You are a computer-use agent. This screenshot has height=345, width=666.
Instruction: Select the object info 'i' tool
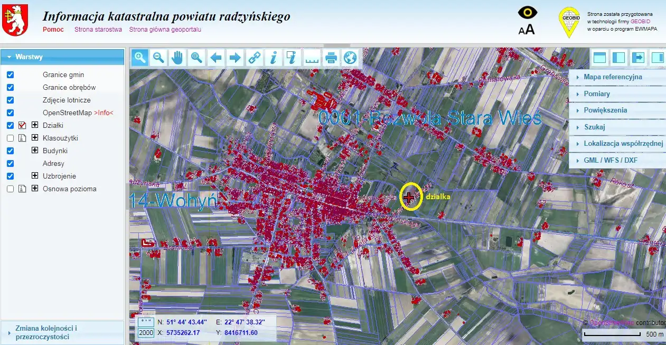pyautogui.click(x=273, y=58)
